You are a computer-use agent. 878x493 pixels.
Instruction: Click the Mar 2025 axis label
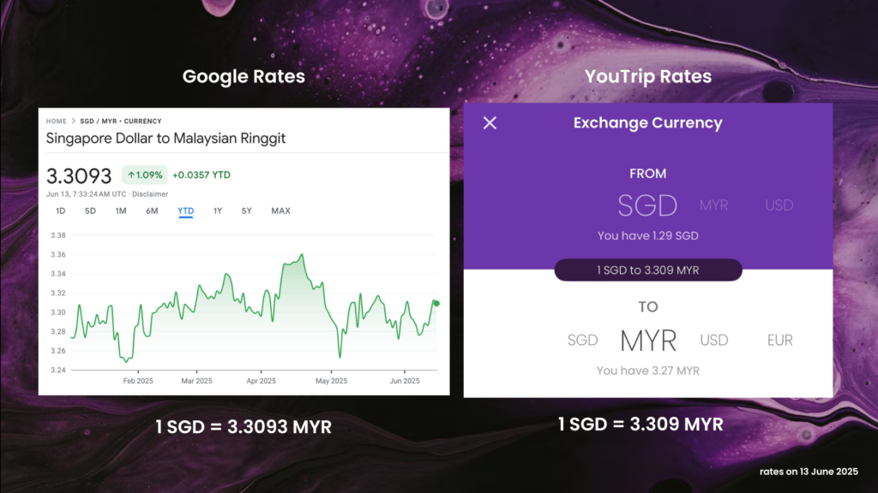pos(196,381)
